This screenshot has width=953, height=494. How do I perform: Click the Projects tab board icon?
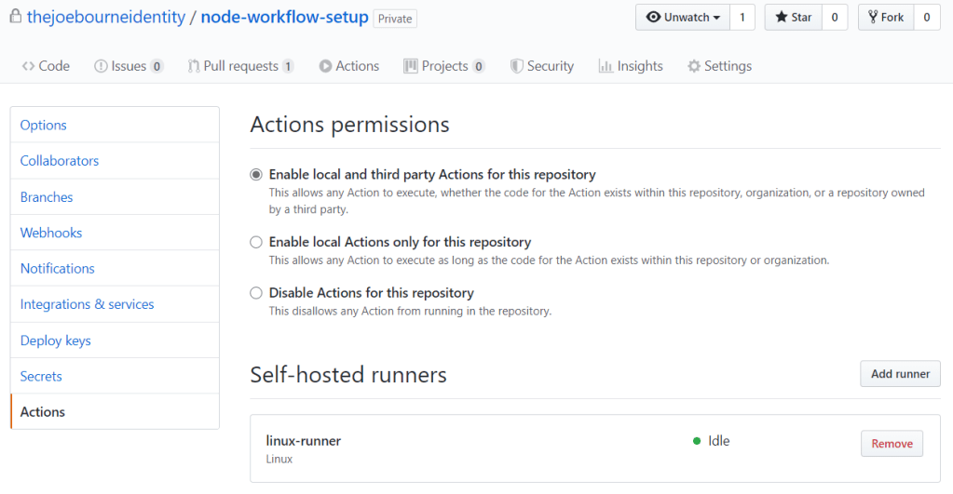click(x=411, y=66)
